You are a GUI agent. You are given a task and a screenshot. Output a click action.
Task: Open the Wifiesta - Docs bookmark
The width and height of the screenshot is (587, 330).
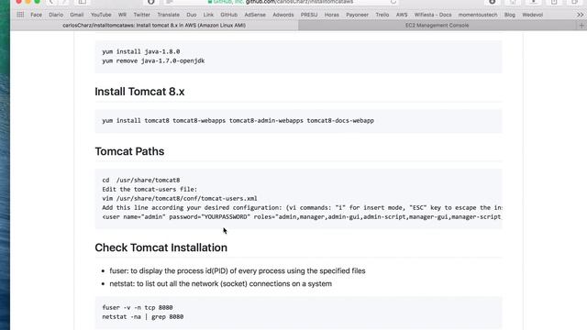point(433,15)
